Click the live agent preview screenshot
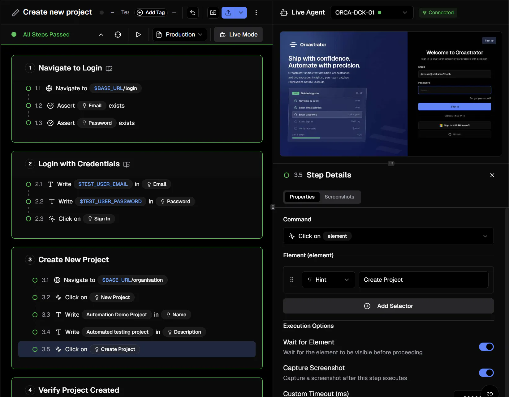The width and height of the screenshot is (509, 397). (x=391, y=94)
